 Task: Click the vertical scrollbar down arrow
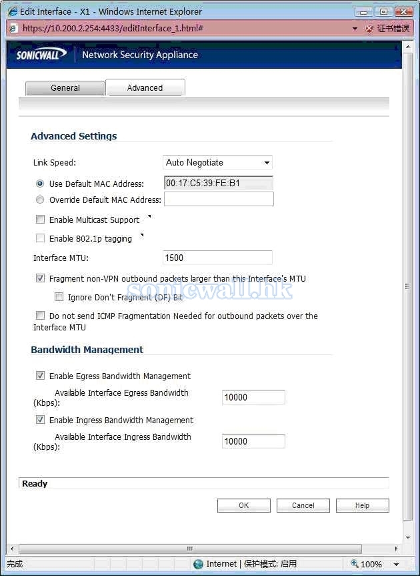407,538
